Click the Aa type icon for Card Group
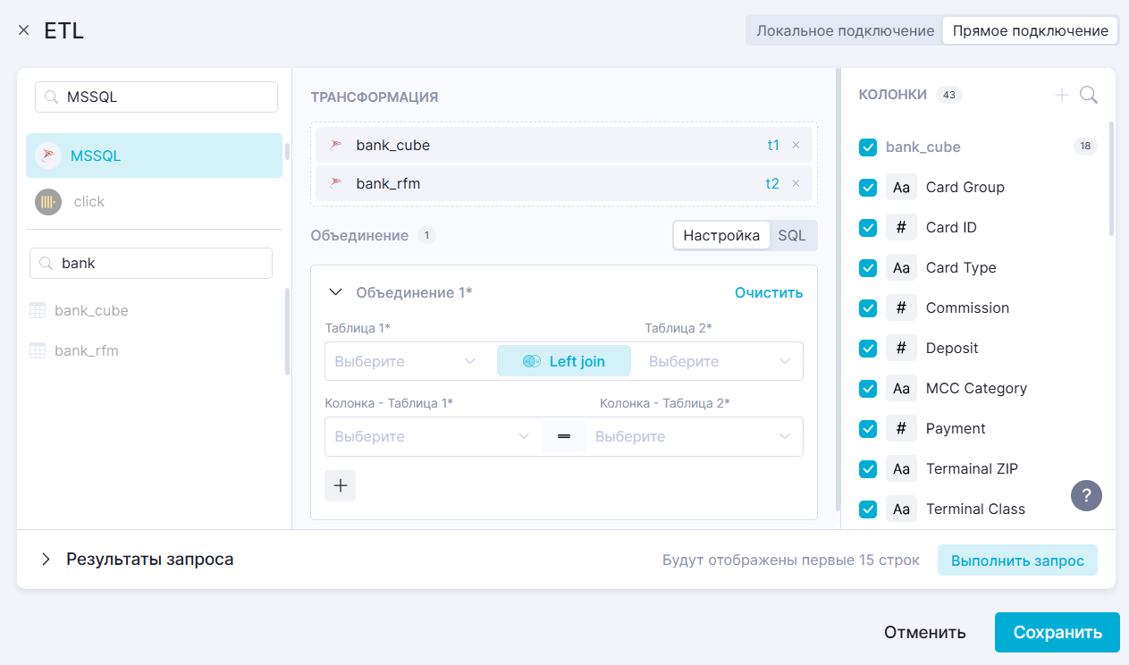1129x665 pixels. tap(901, 188)
